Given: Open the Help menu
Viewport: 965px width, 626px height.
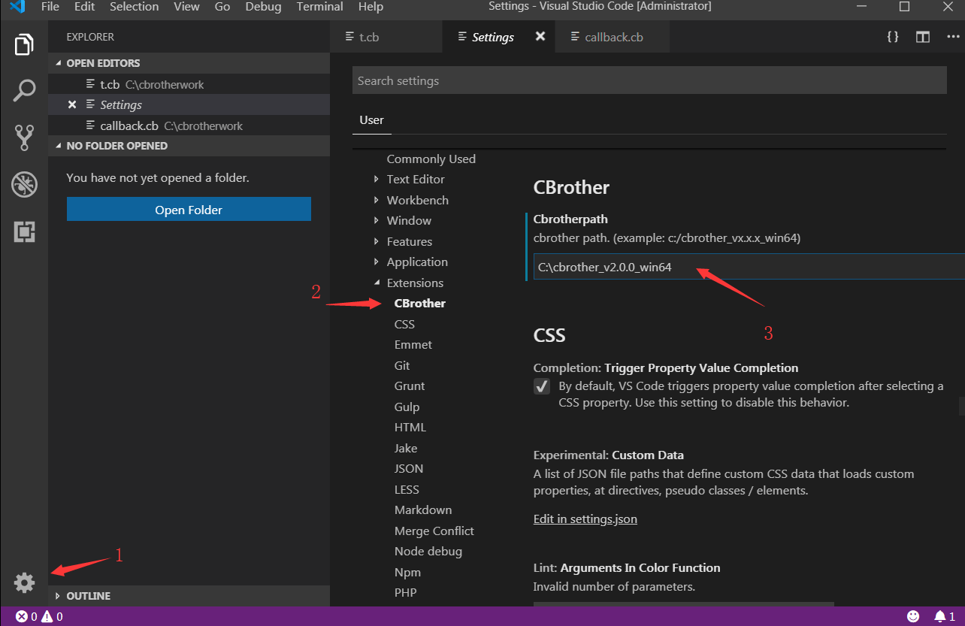Looking at the screenshot, I should pos(371,7).
